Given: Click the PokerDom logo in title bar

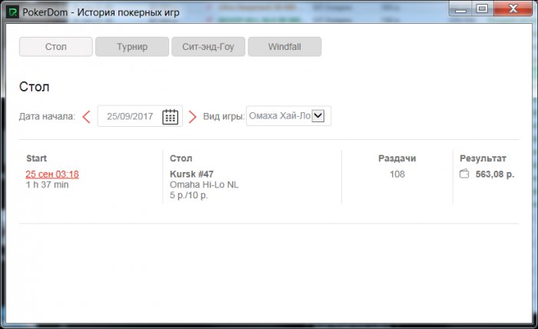Looking at the screenshot, I should pyautogui.click(x=13, y=12).
